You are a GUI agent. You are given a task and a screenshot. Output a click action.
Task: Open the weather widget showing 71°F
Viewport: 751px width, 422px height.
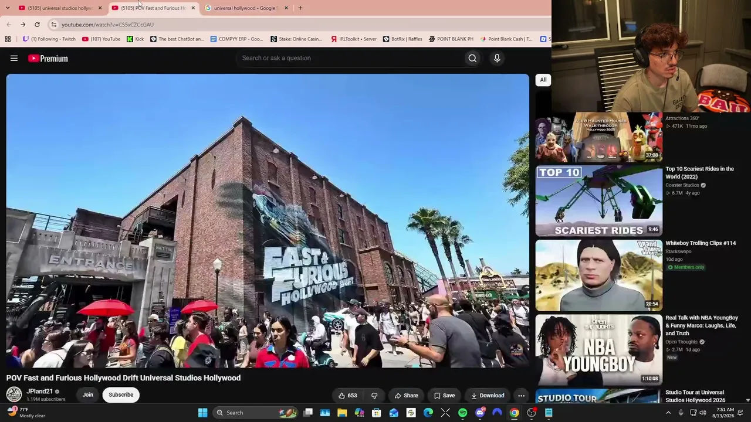[x=26, y=413]
